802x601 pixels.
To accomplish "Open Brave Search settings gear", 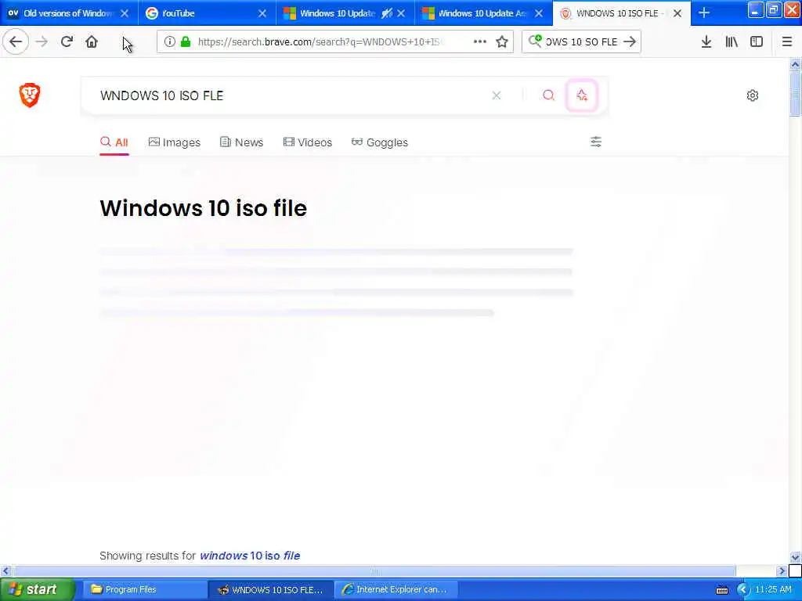I will (x=753, y=95).
